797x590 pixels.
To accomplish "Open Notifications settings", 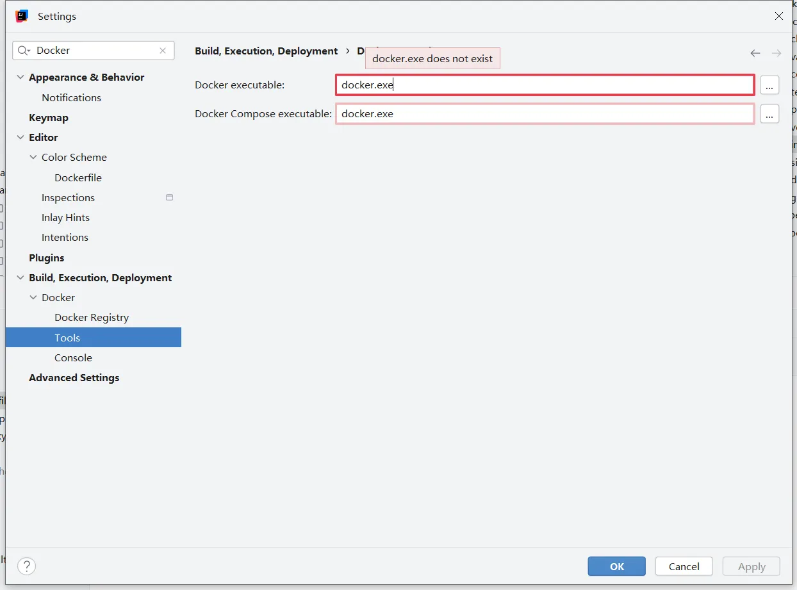I will (71, 97).
